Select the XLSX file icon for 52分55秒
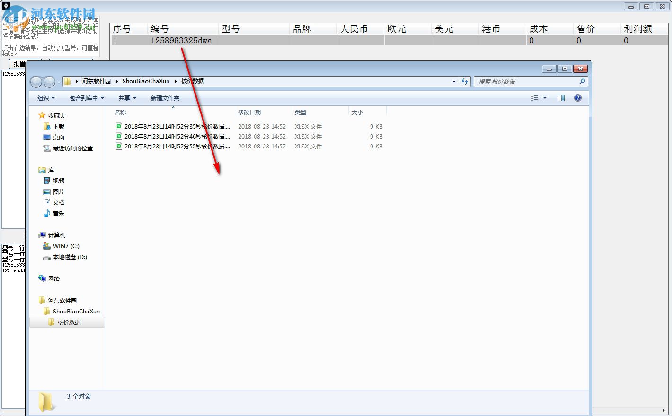 (x=119, y=146)
